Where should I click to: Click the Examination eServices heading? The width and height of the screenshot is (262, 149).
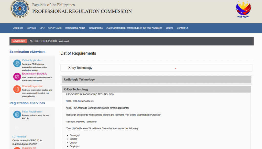pos(27,52)
